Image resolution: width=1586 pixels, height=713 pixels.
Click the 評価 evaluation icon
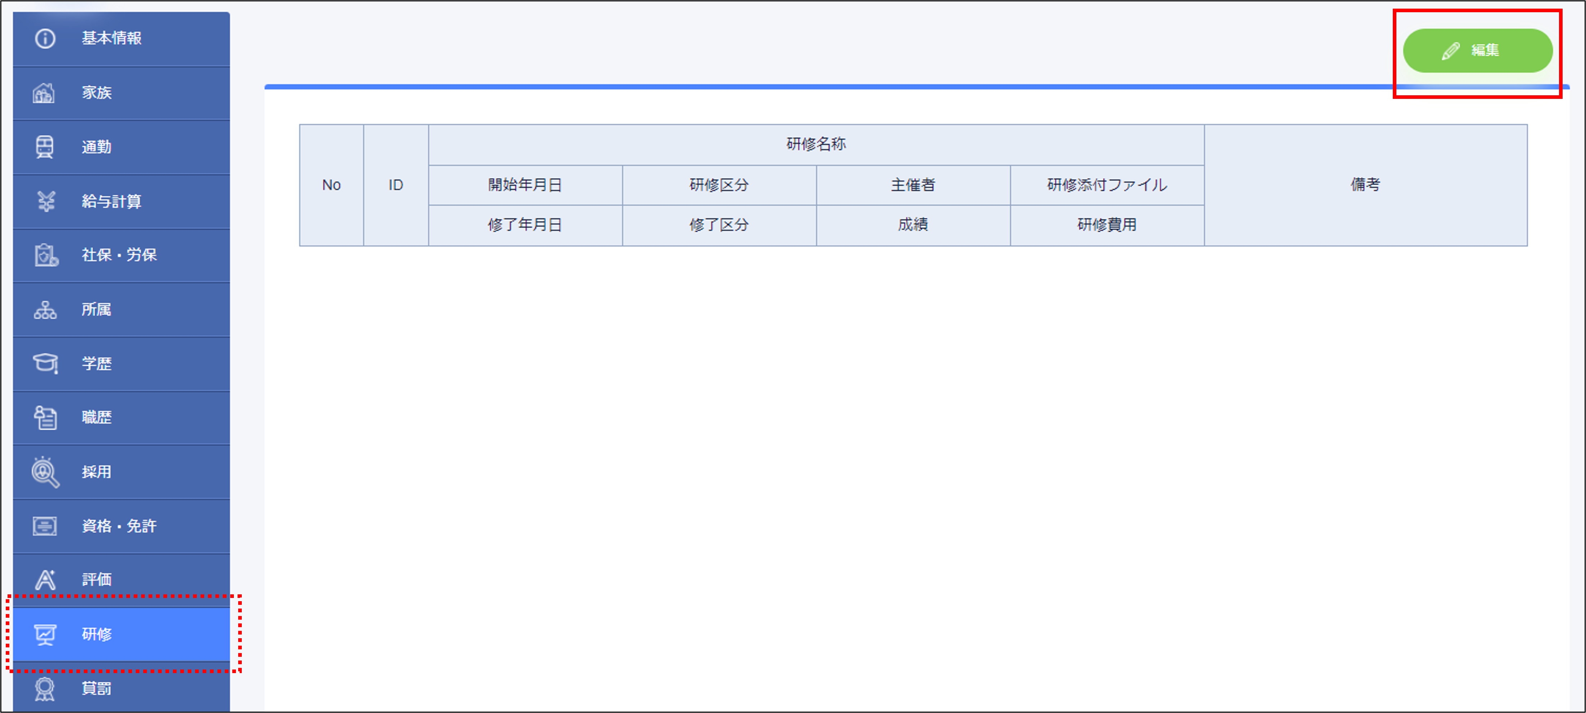coord(44,578)
